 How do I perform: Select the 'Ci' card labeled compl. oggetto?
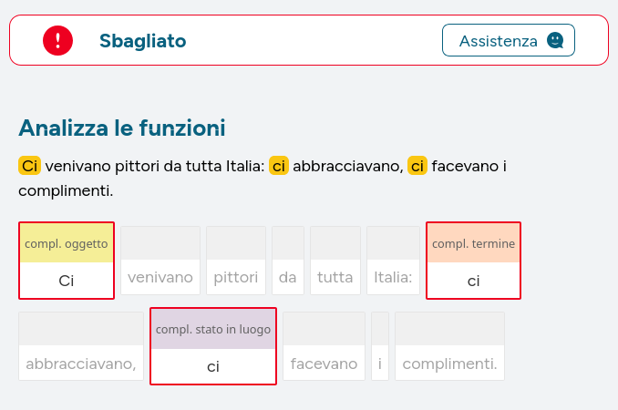pyautogui.click(x=67, y=261)
